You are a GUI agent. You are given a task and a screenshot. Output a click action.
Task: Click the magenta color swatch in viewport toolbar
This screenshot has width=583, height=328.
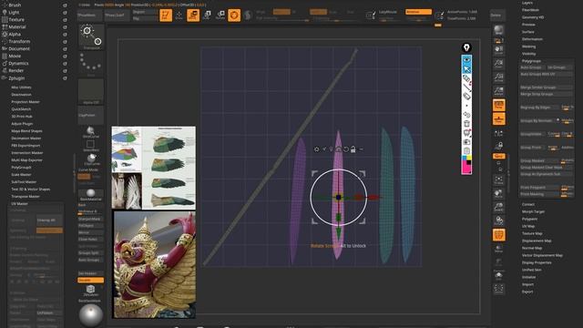(465, 168)
